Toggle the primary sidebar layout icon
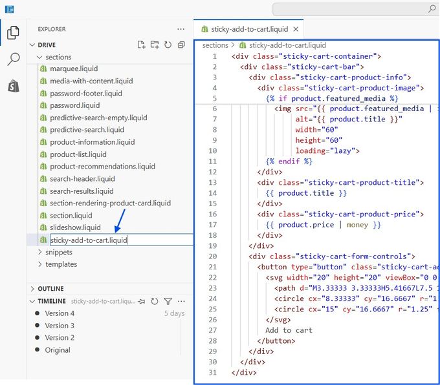The image size is (440, 385). 9,9
